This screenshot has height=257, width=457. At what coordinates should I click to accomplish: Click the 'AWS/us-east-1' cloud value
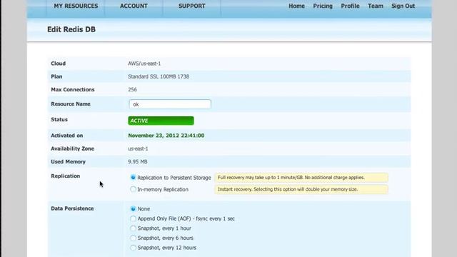tap(144, 64)
